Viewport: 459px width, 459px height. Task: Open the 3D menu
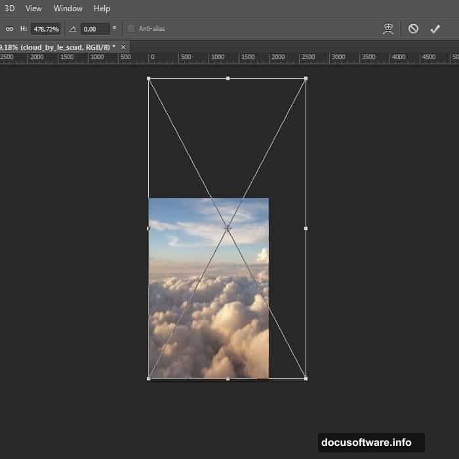coord(9,9)
